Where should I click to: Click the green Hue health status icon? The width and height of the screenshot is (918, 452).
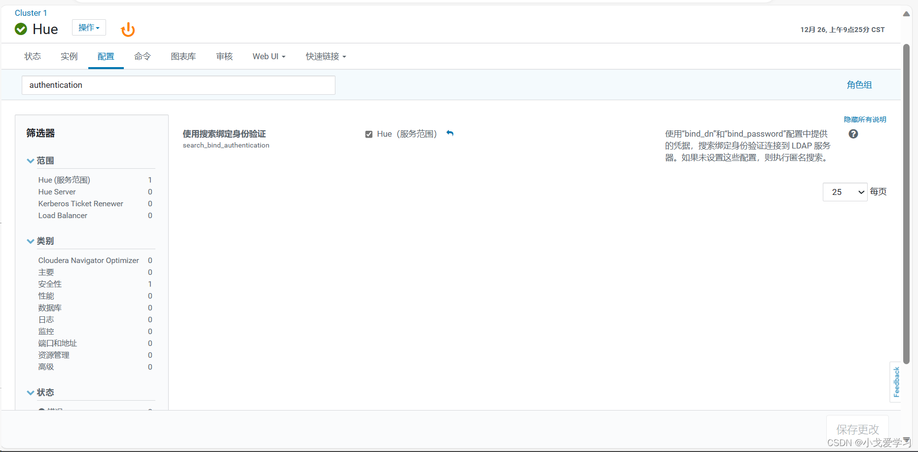[21, 29]
